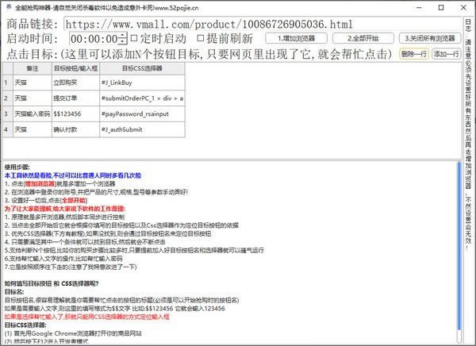Select row header number 3
Viewport: 476px width, 346px height.
coord(8,114)
